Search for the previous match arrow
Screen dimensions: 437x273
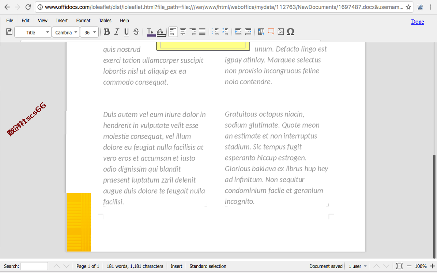(57, 266)
